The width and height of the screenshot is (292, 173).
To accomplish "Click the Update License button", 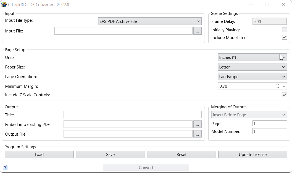I will click(252, 154).
